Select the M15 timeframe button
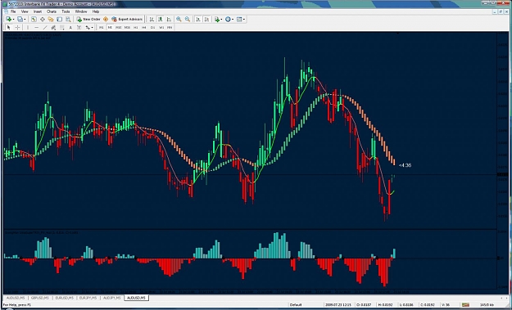The image size is (512, 310). click(118, 27)
